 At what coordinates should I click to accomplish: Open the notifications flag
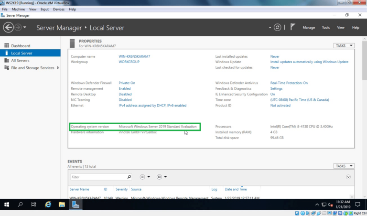point(292,27)
